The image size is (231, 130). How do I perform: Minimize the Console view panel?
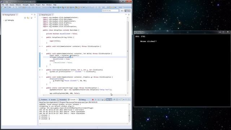(x=126, y=100)
